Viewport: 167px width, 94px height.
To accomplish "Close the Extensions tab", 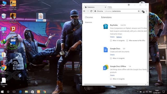I will 105,7.
